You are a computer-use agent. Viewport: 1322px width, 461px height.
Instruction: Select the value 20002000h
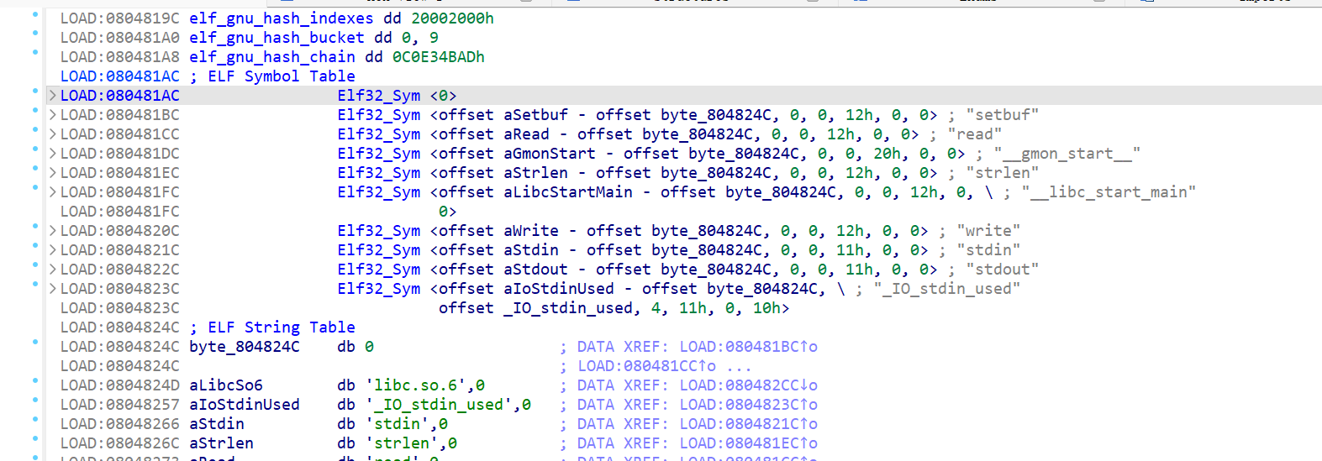452,18
